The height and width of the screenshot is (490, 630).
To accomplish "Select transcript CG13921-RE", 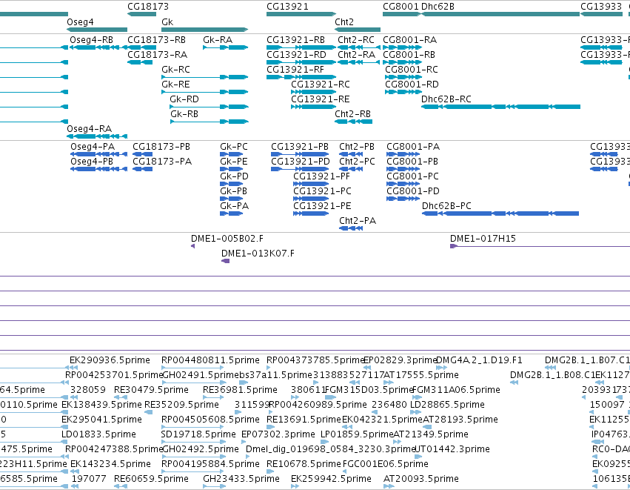I will [x=313, y=107].
